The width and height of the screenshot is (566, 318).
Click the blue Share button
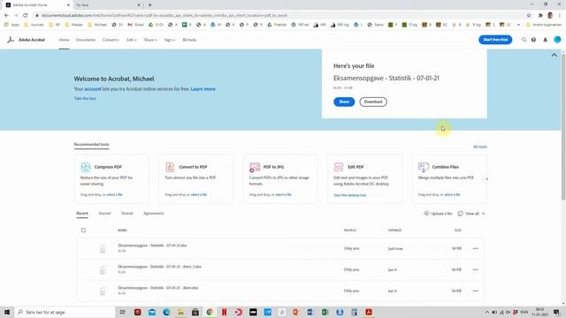point(344,102)
